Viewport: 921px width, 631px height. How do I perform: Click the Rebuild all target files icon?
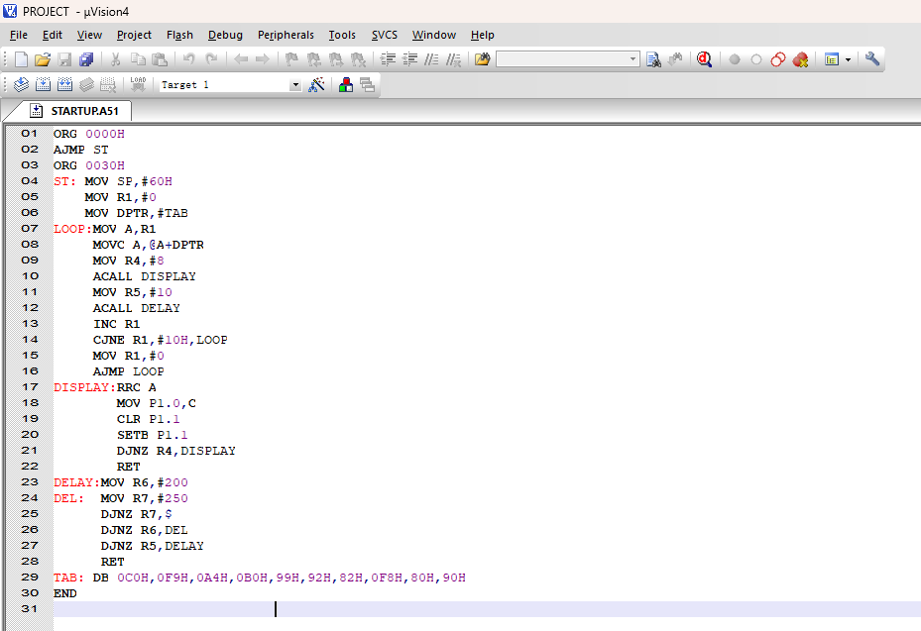64,85
